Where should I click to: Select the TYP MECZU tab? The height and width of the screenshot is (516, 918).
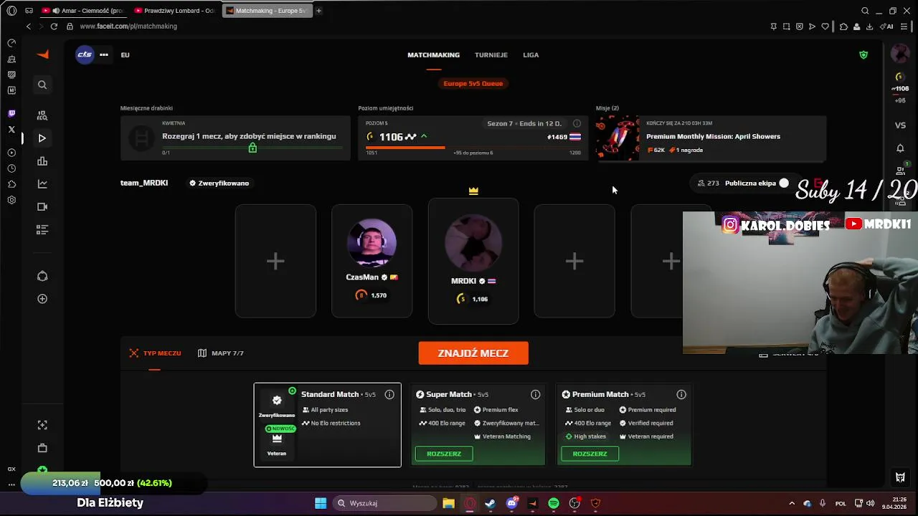(155, 353)
